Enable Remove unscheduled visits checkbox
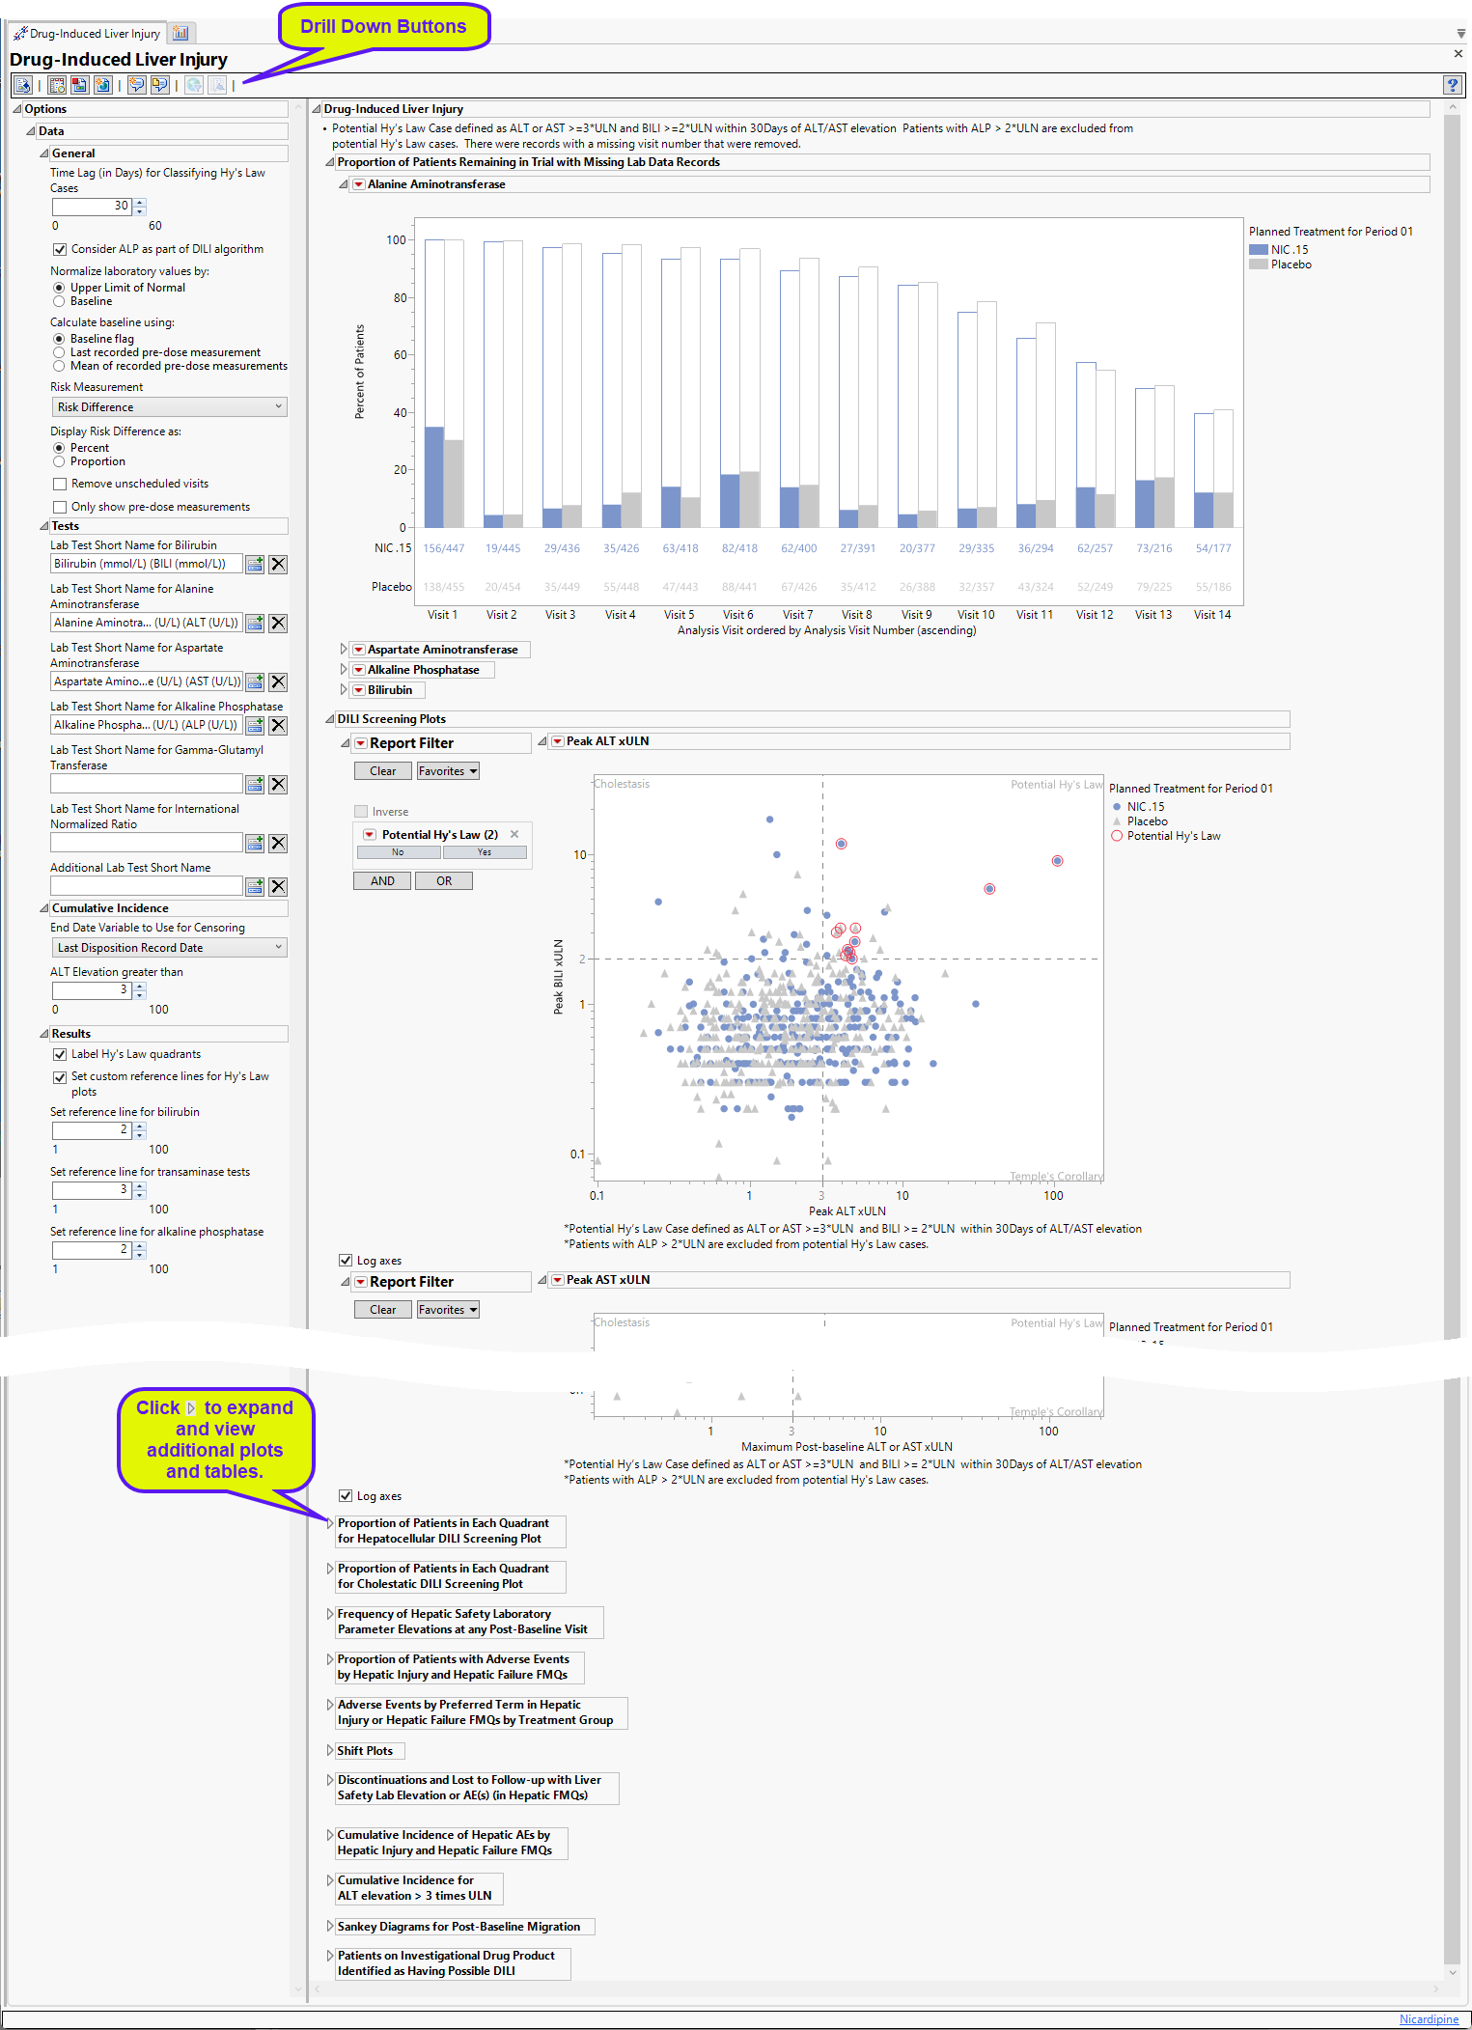Viewport: 1472px width, 2030px height. point(60,484)
